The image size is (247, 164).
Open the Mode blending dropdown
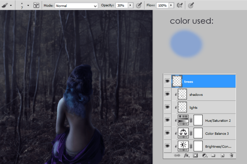[x=76, y=6]
